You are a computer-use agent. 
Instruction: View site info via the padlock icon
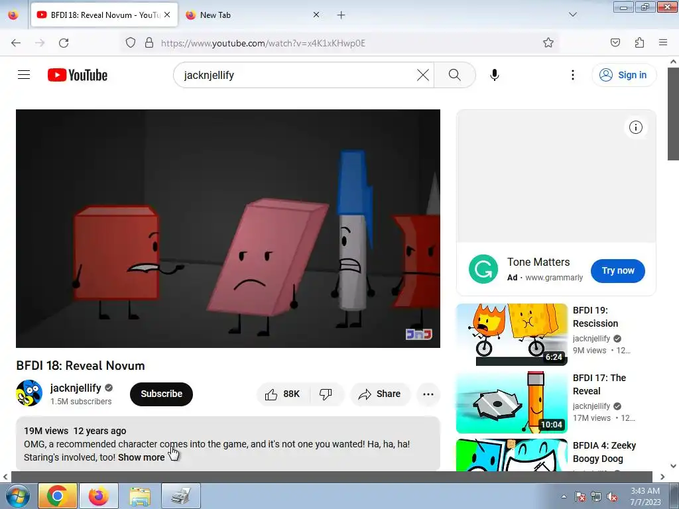coord(149,43)
